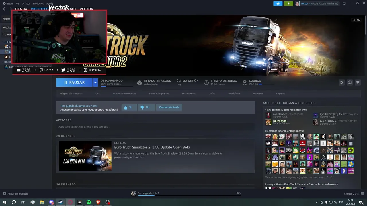Open the DLC section

(98, 94)
